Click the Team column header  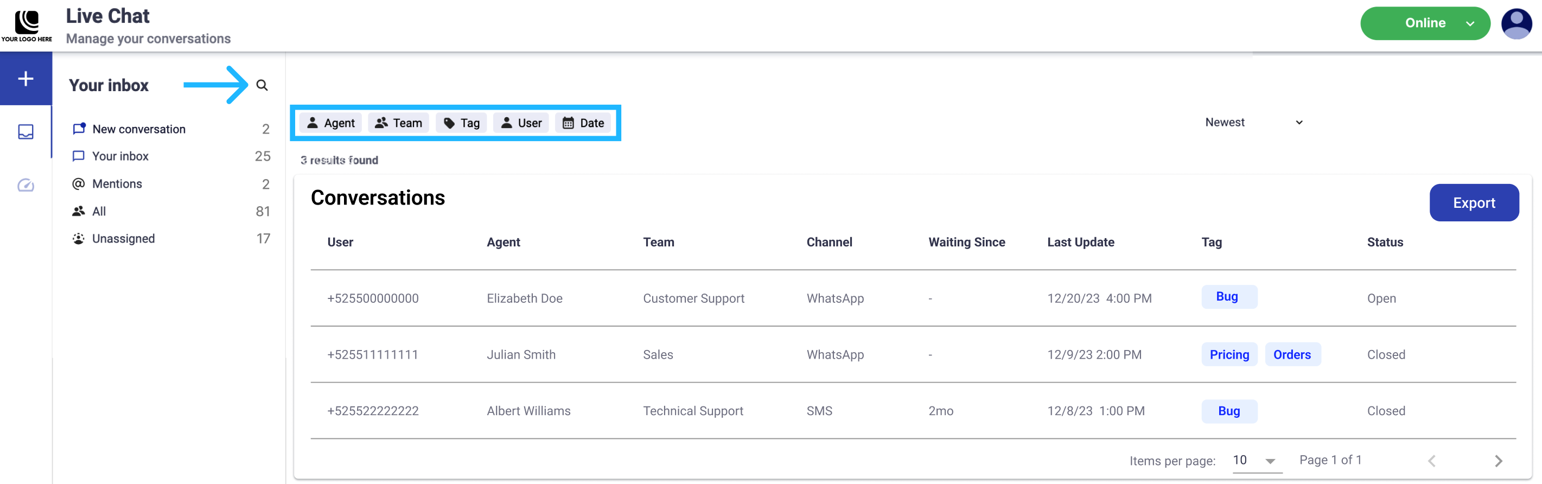(659, 243)
